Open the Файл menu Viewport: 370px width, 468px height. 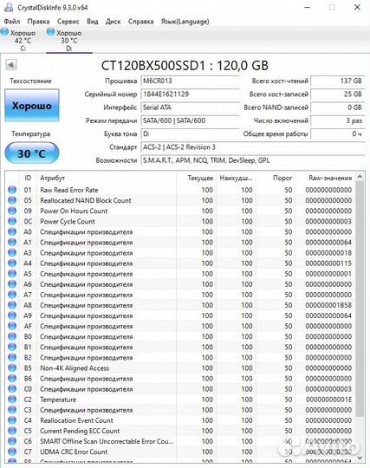click(x=12, y=22)
